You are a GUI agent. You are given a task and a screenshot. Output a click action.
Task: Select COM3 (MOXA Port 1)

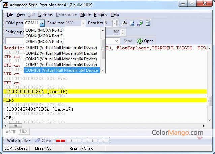(x=62, y=30)
